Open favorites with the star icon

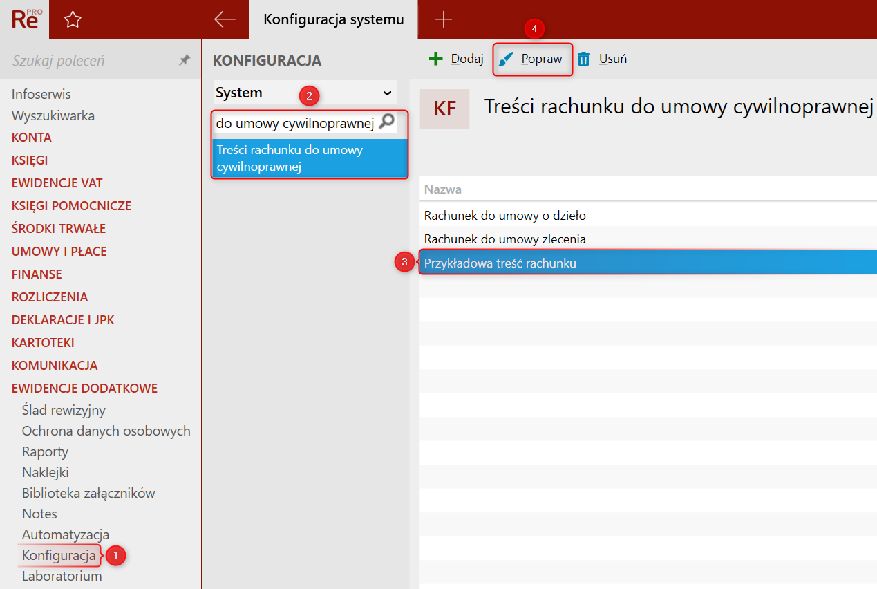73,20
